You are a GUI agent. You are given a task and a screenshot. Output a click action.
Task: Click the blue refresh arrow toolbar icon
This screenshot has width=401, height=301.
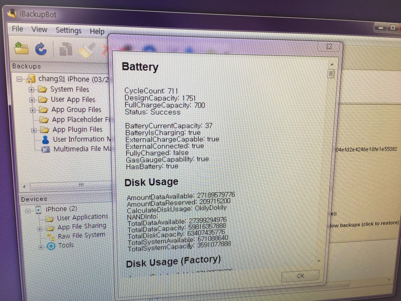coord(41,49)
